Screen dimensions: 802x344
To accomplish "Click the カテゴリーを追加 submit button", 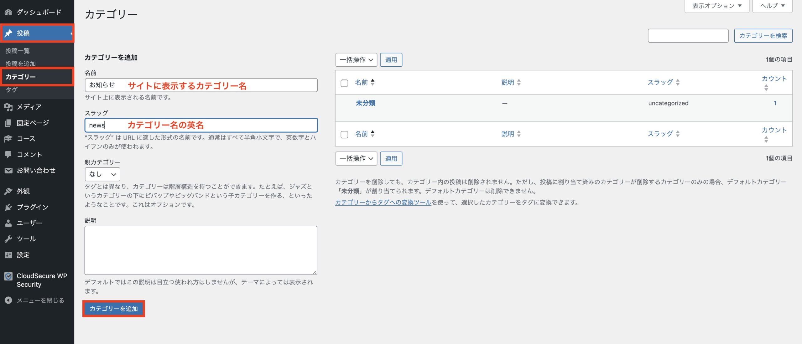I will click(x=114, y=309).
